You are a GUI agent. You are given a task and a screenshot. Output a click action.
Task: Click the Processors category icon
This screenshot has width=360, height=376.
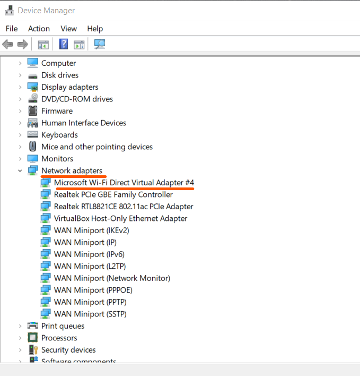(x=32, y=338)
